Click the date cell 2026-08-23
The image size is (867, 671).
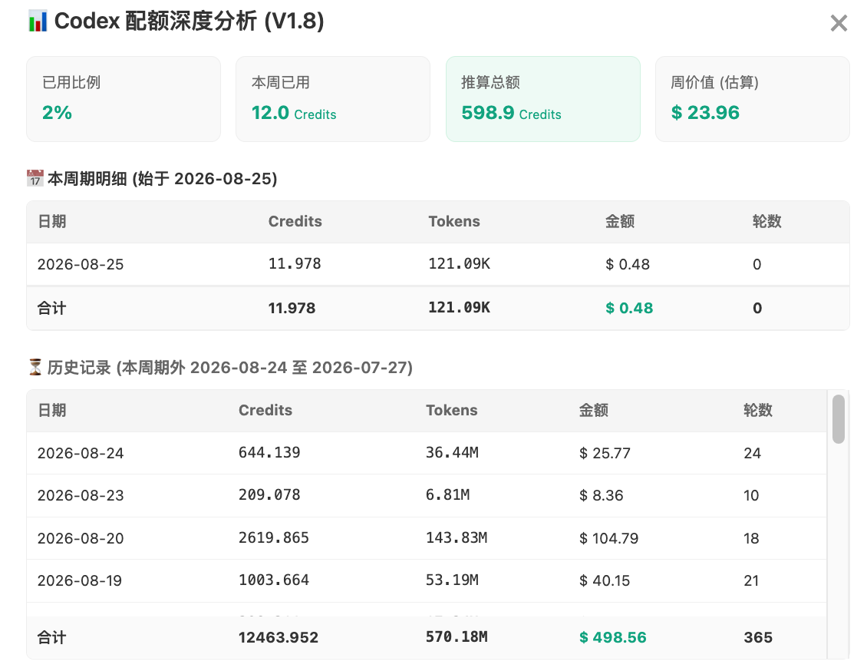coord(81,495)
